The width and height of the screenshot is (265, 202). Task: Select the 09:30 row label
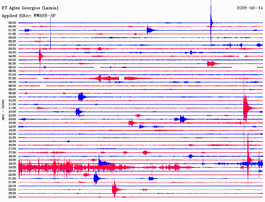[x=12, y=93]
